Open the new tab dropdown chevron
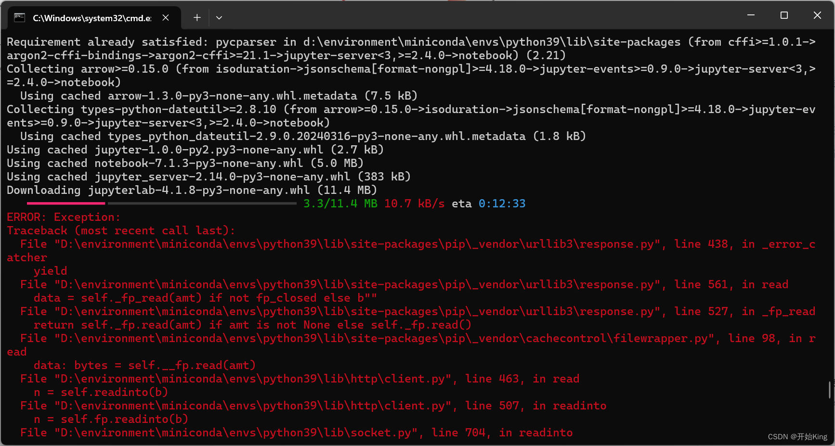The width and height of the screenshot is (835, 446). click(219, 17)
